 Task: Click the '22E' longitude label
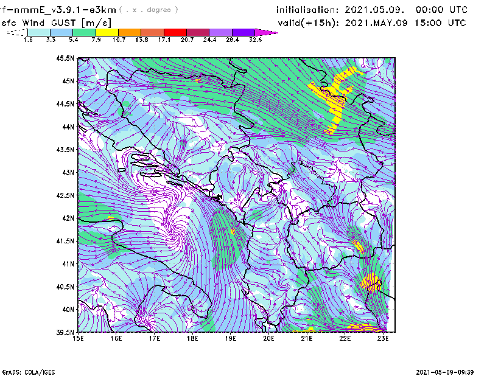click(345, 338)
